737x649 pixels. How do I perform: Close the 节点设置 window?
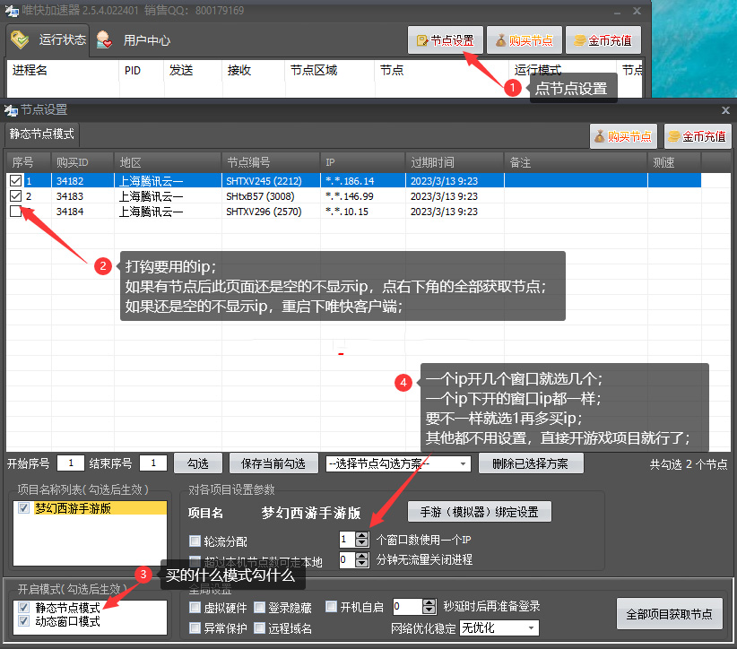click(x=725, y=110)
